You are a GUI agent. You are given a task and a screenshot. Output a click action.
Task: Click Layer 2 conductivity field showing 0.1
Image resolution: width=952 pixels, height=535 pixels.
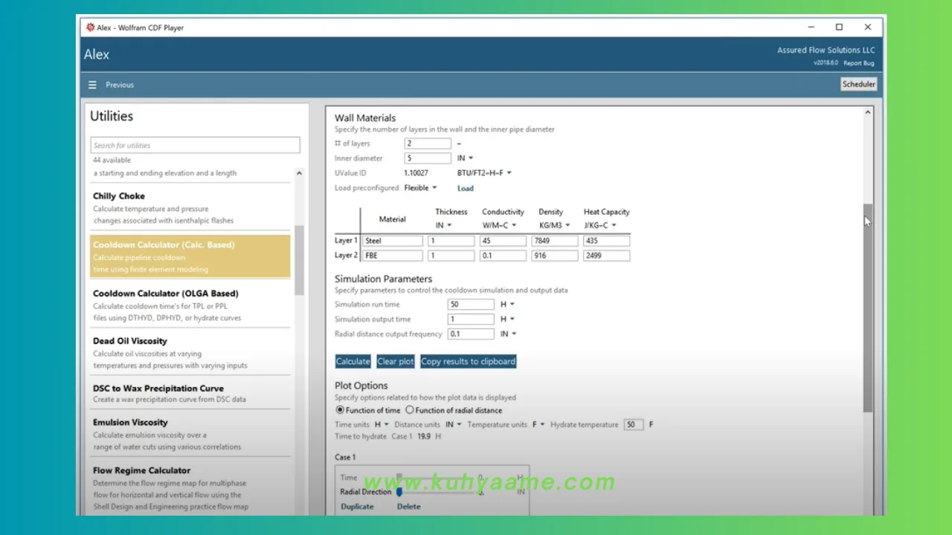pos(503,256)
